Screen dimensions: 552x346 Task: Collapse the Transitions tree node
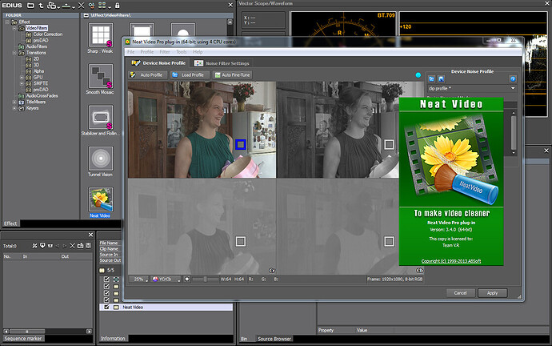tap(14, 53)
